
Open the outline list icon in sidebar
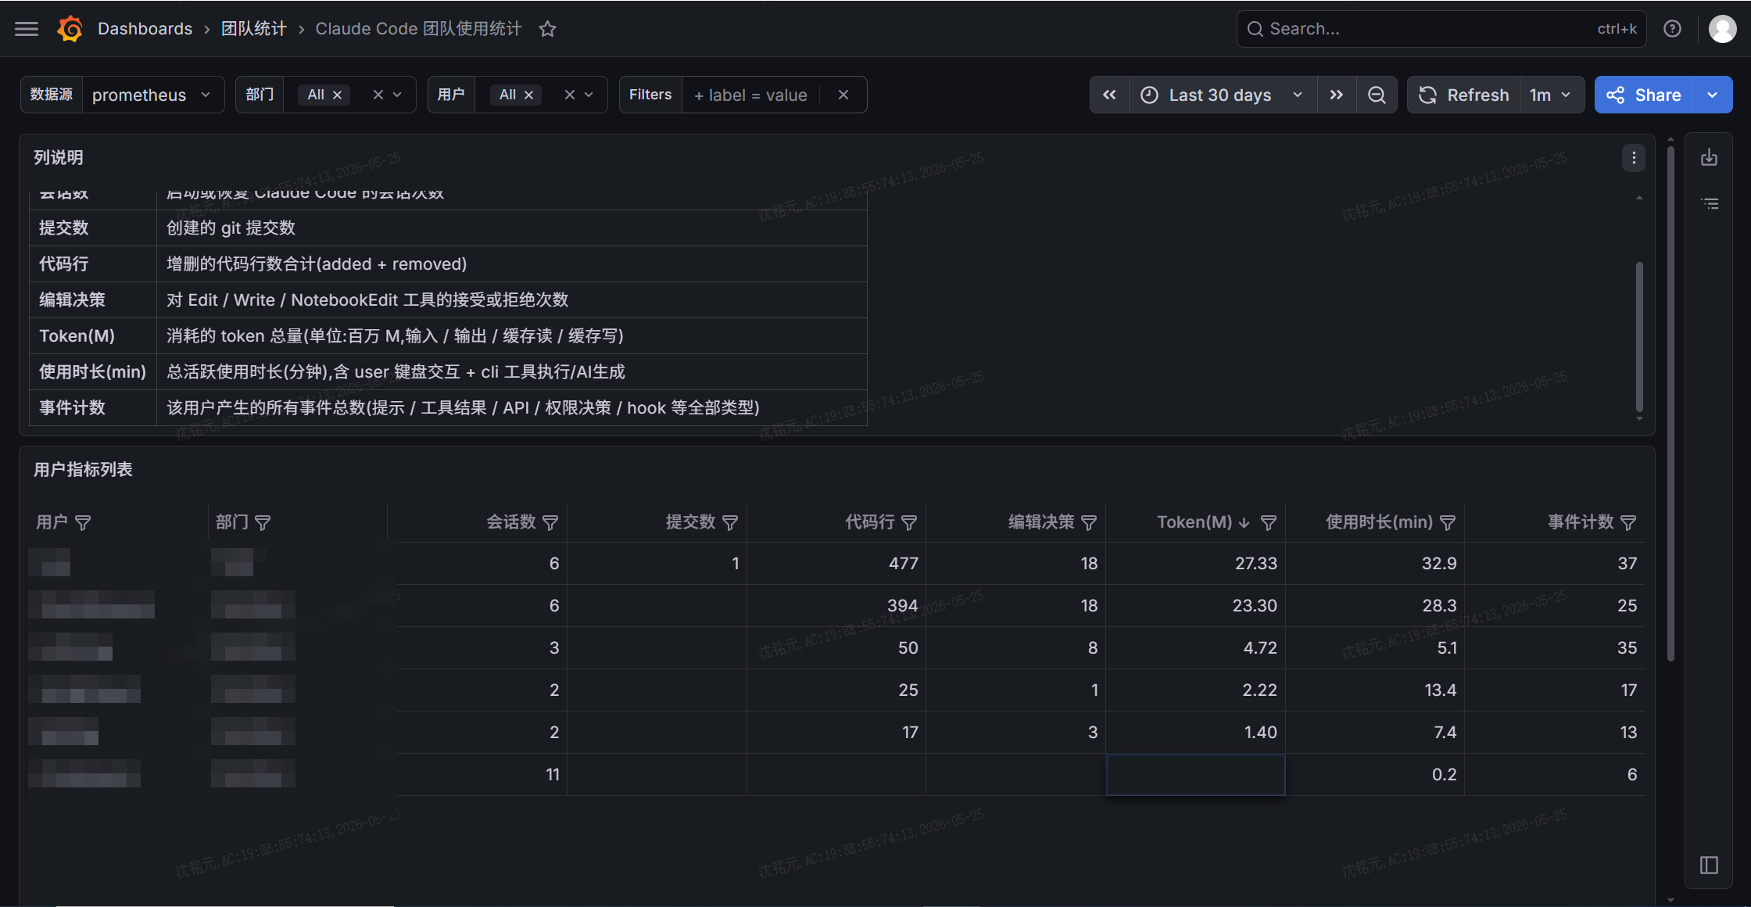tap(1710, 203)
